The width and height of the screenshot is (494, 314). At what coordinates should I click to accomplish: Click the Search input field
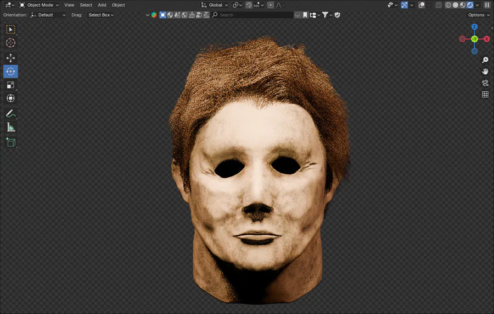coord(252,15)
